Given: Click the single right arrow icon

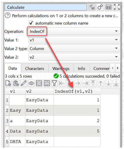Looking at the screenshot, I should [77, 83].
